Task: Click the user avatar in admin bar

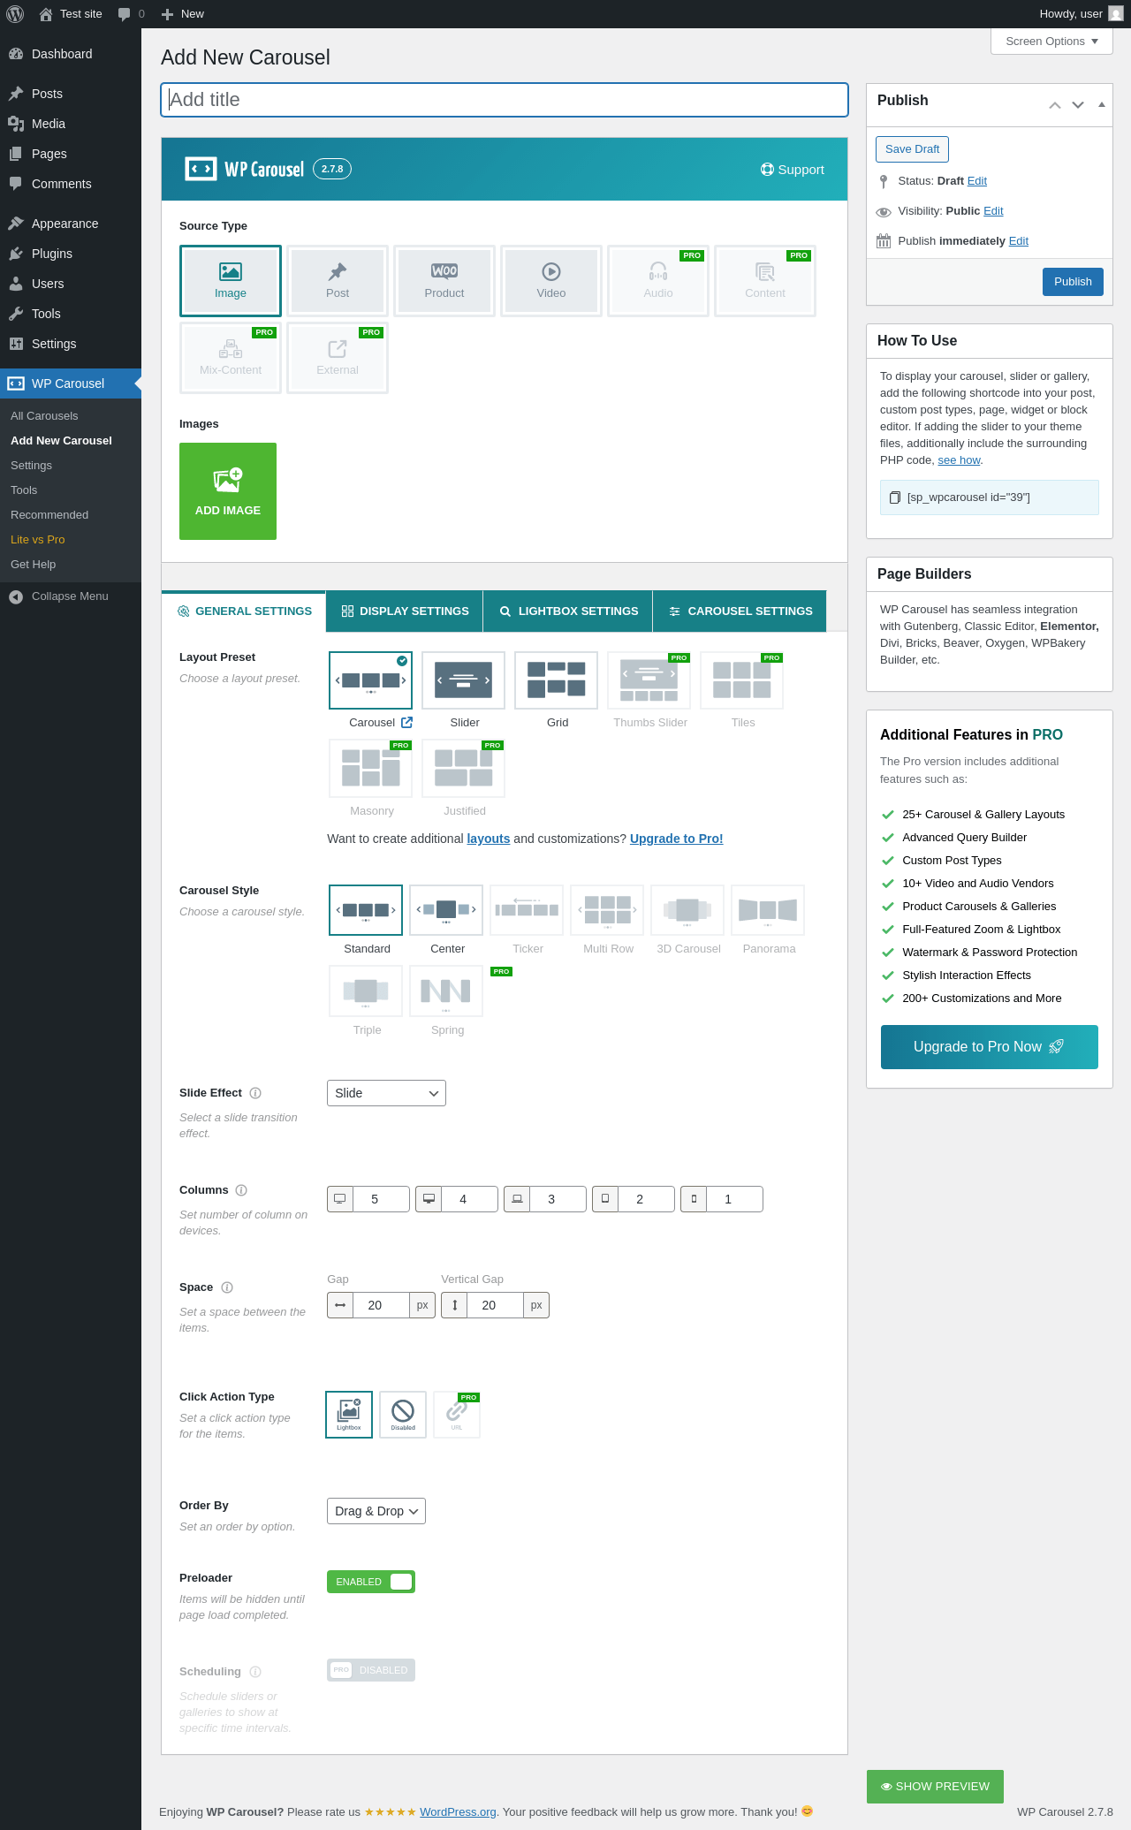Action: (x=1116, y=14)
